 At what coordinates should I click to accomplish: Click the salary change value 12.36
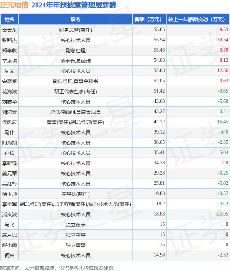coord(223,71)
